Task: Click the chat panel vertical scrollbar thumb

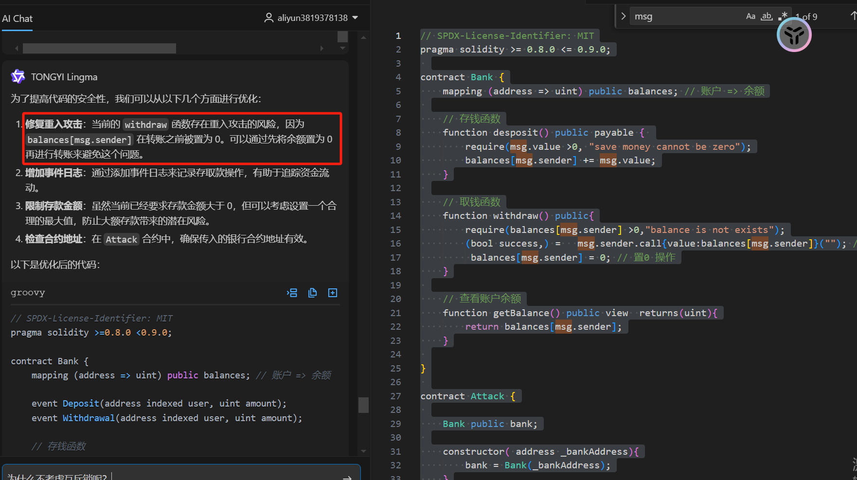Action: pyautogui.click(x=363, y=405)
